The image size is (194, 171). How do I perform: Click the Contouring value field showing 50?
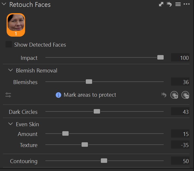click(180, 161)
